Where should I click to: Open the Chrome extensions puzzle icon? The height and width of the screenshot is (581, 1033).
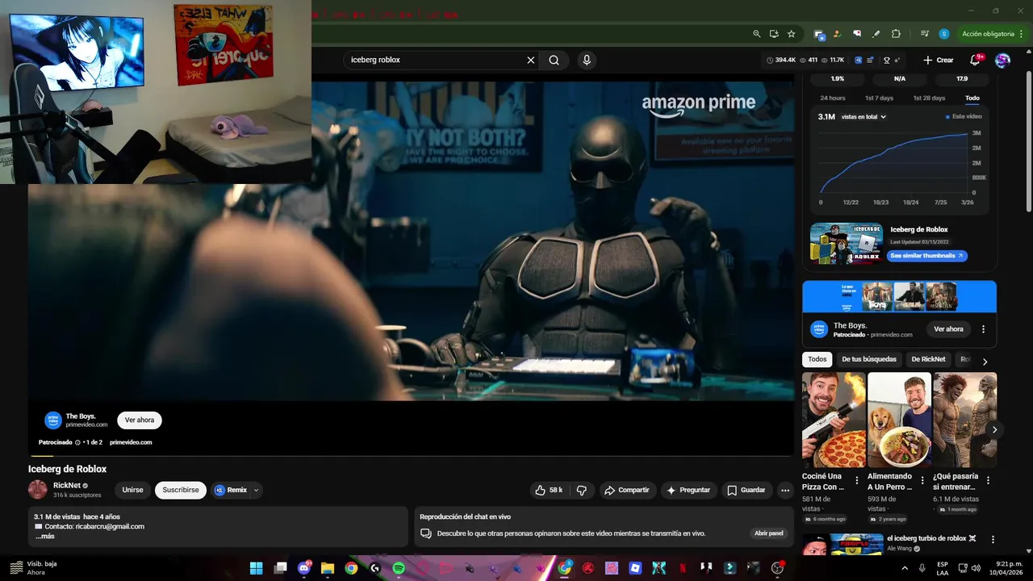[x=896, y=34]
